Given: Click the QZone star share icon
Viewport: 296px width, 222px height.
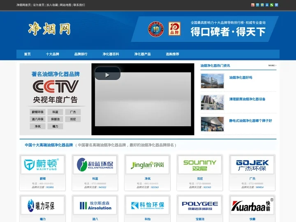Looking at the screenshot, I should [x=262, y=5].
